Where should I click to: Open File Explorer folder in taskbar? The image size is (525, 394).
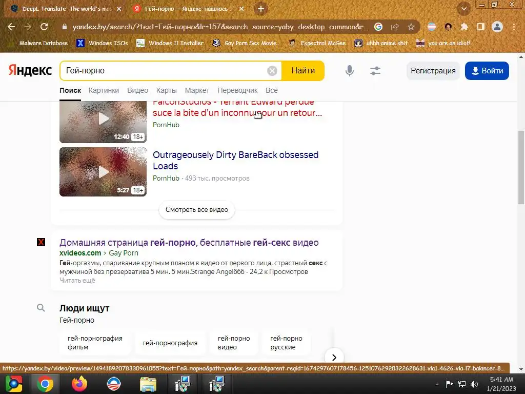tap(148, 384)
